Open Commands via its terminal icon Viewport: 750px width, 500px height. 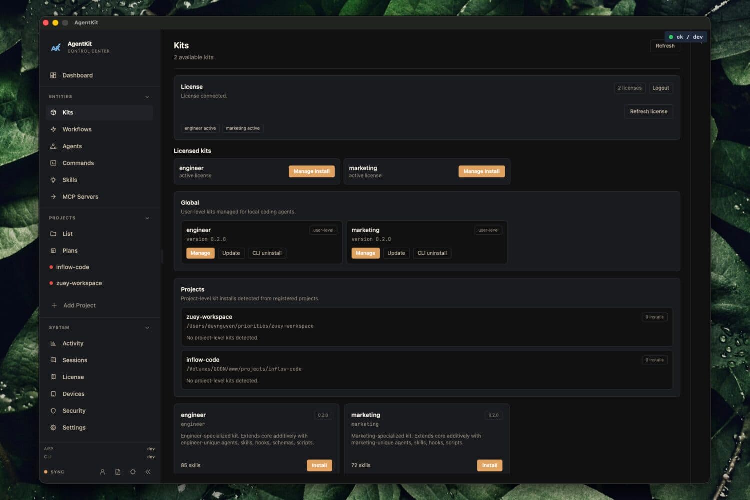(x=53, y=163)
